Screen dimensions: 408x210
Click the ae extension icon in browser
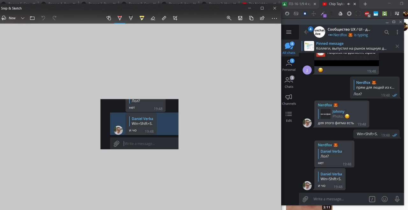[296, 14]
